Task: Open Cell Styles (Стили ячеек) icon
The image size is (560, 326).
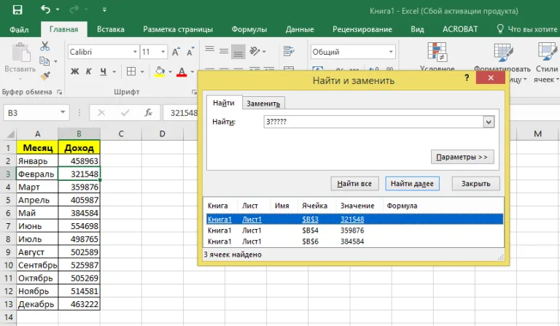Action: 546,52
